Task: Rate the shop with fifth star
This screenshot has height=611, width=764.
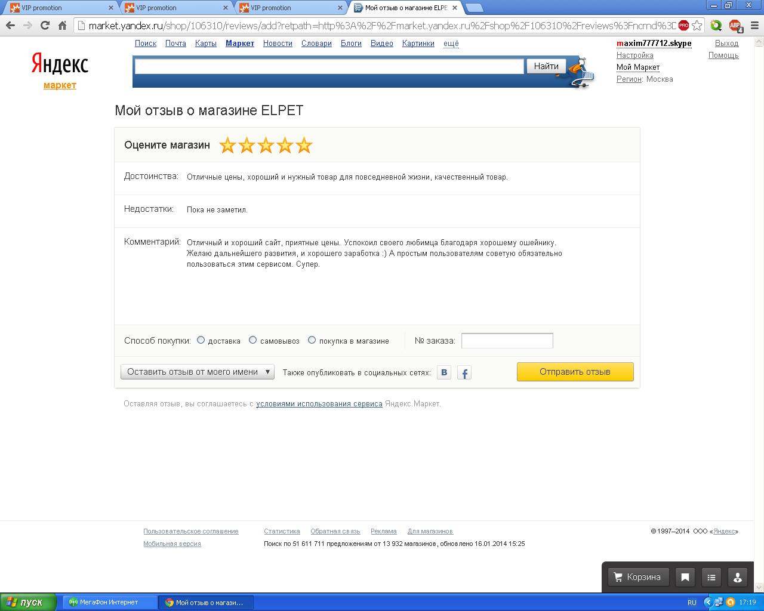Action: click(304, 145)
